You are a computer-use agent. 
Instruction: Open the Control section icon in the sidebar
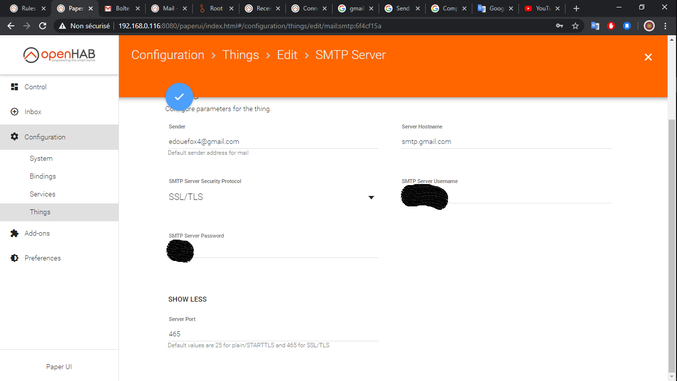click(14, 87)
